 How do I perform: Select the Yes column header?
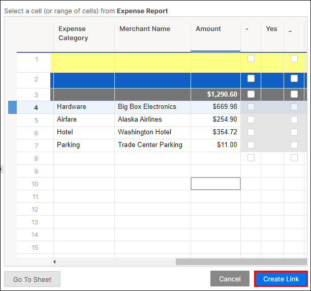pyautogui.click(x=272, y=29)
